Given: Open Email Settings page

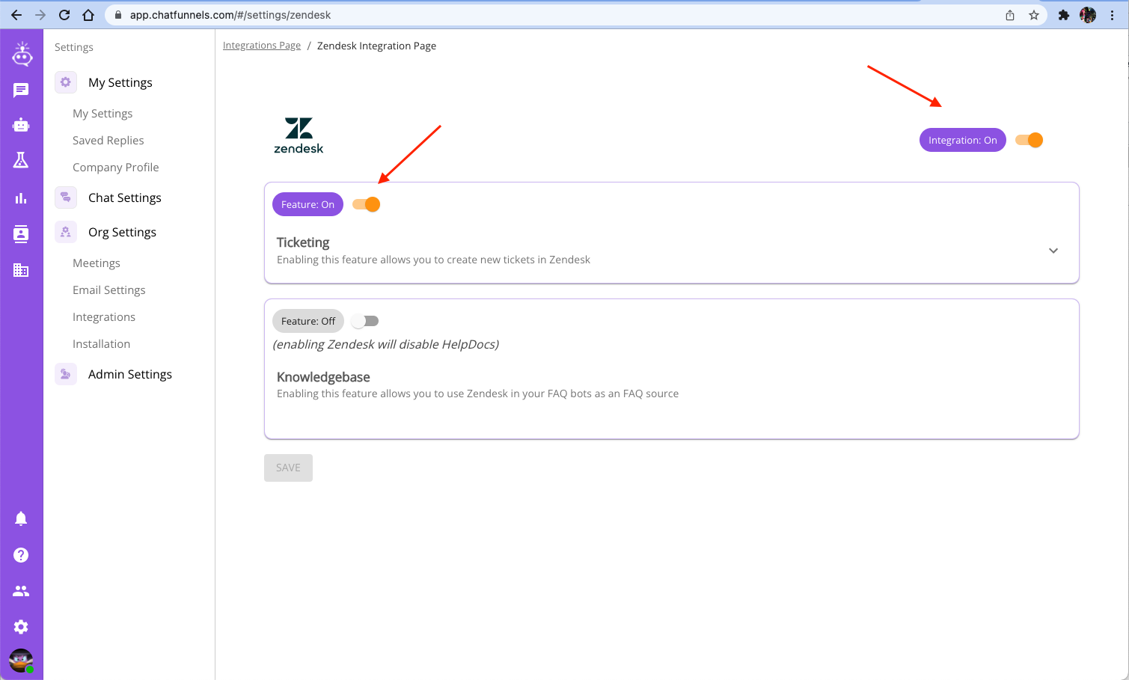Looking at the screenshot, I should (109, 290).
